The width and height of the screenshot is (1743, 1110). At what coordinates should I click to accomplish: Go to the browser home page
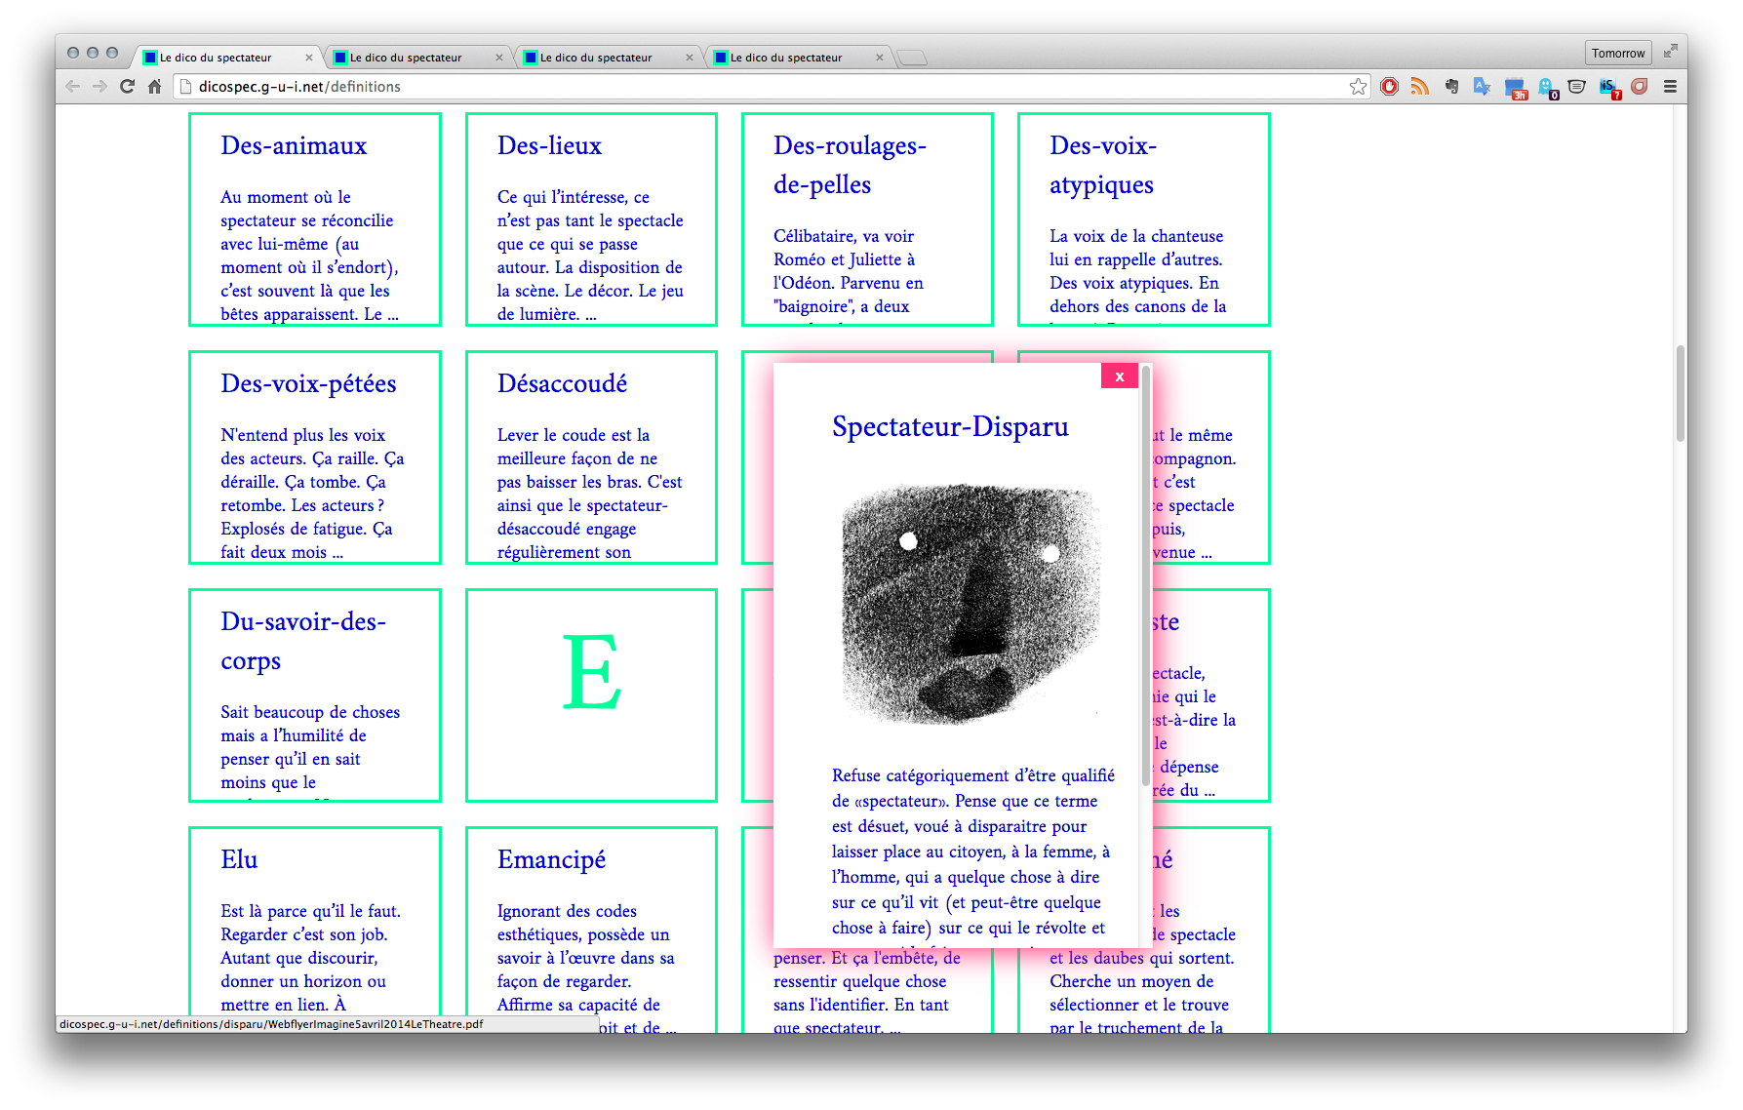154,87
